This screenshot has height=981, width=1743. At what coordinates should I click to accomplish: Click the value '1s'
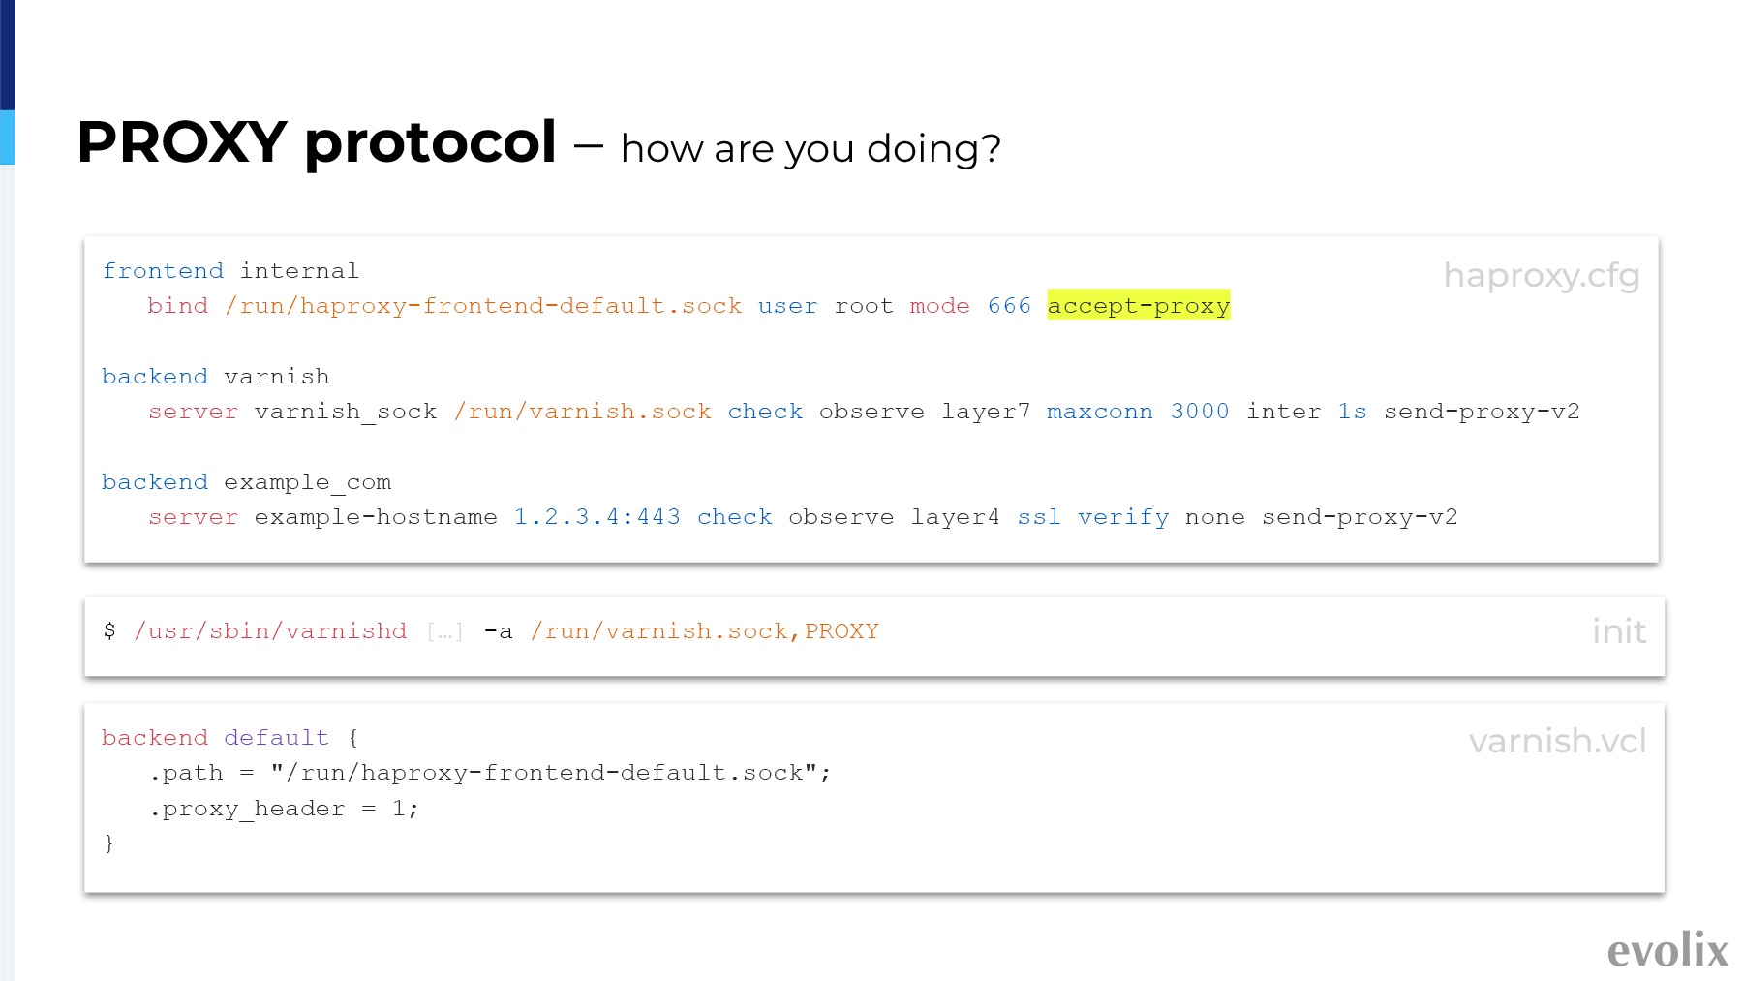pyautogui.click(x=1352, y=412)
